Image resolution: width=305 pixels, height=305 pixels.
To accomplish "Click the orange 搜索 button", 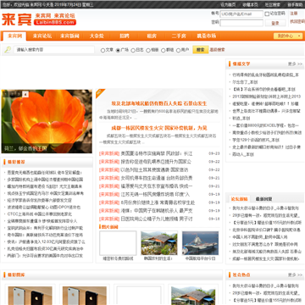I will point(201,50).
